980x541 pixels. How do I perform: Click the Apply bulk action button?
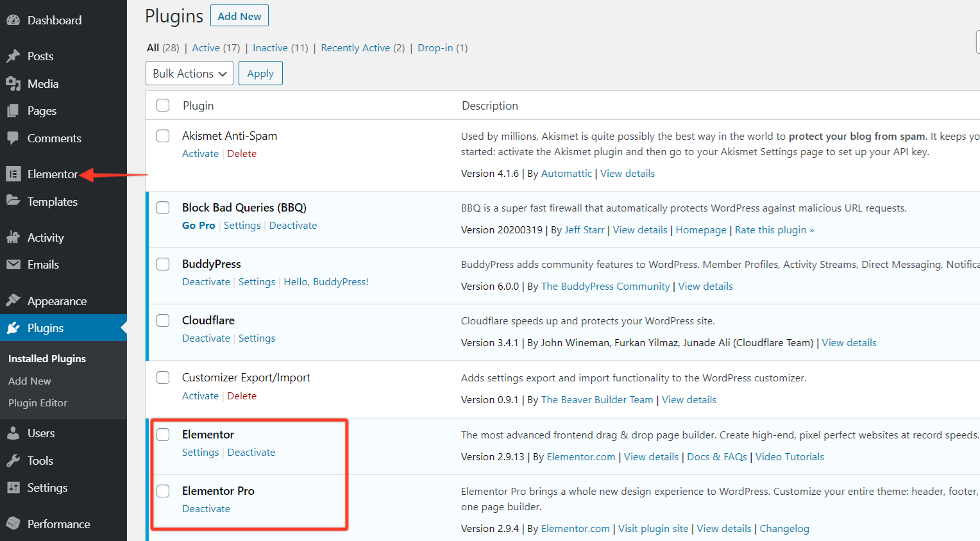click(260, 73)
